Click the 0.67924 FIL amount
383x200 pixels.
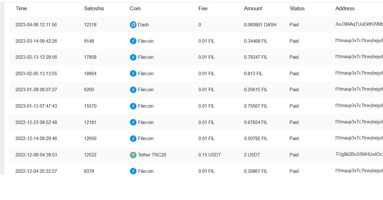[256, 122]
